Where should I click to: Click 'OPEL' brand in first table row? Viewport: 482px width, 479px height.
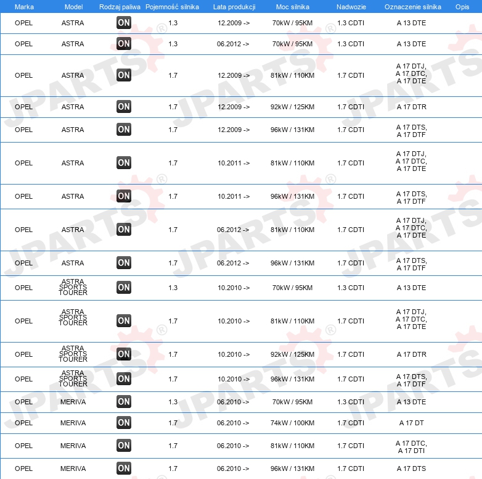point(23,23)
